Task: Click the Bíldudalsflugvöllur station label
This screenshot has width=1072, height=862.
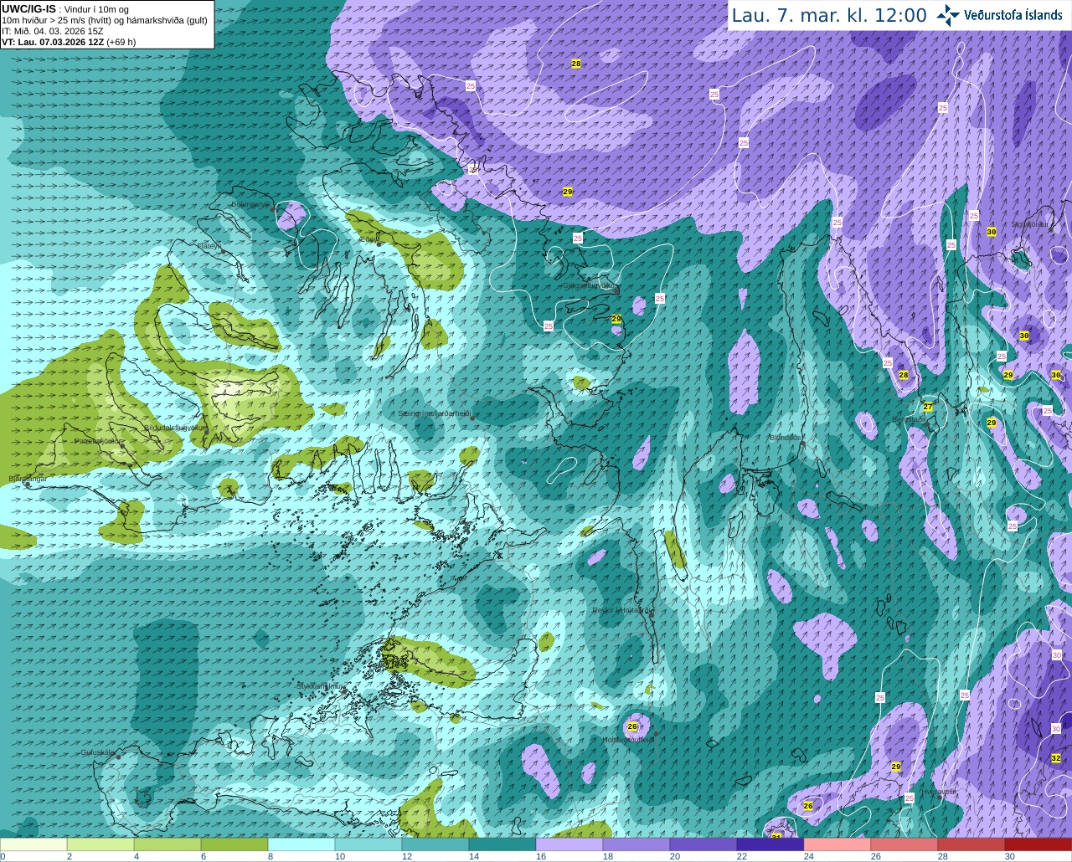Action: 175,427
